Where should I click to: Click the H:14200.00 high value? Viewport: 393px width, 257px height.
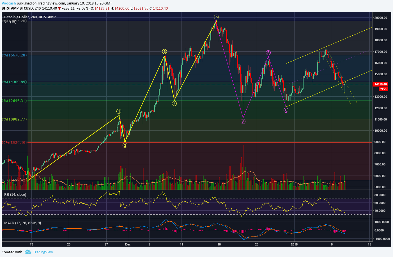pos(120,8)
